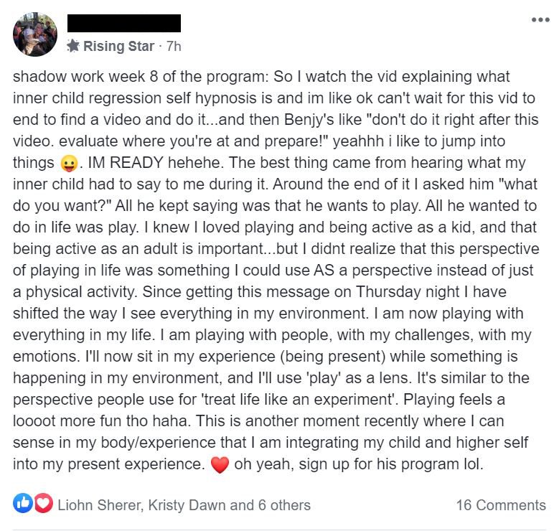Click the red heart reaction icon
Screen dimensions: 559x531
coord(43,503)
